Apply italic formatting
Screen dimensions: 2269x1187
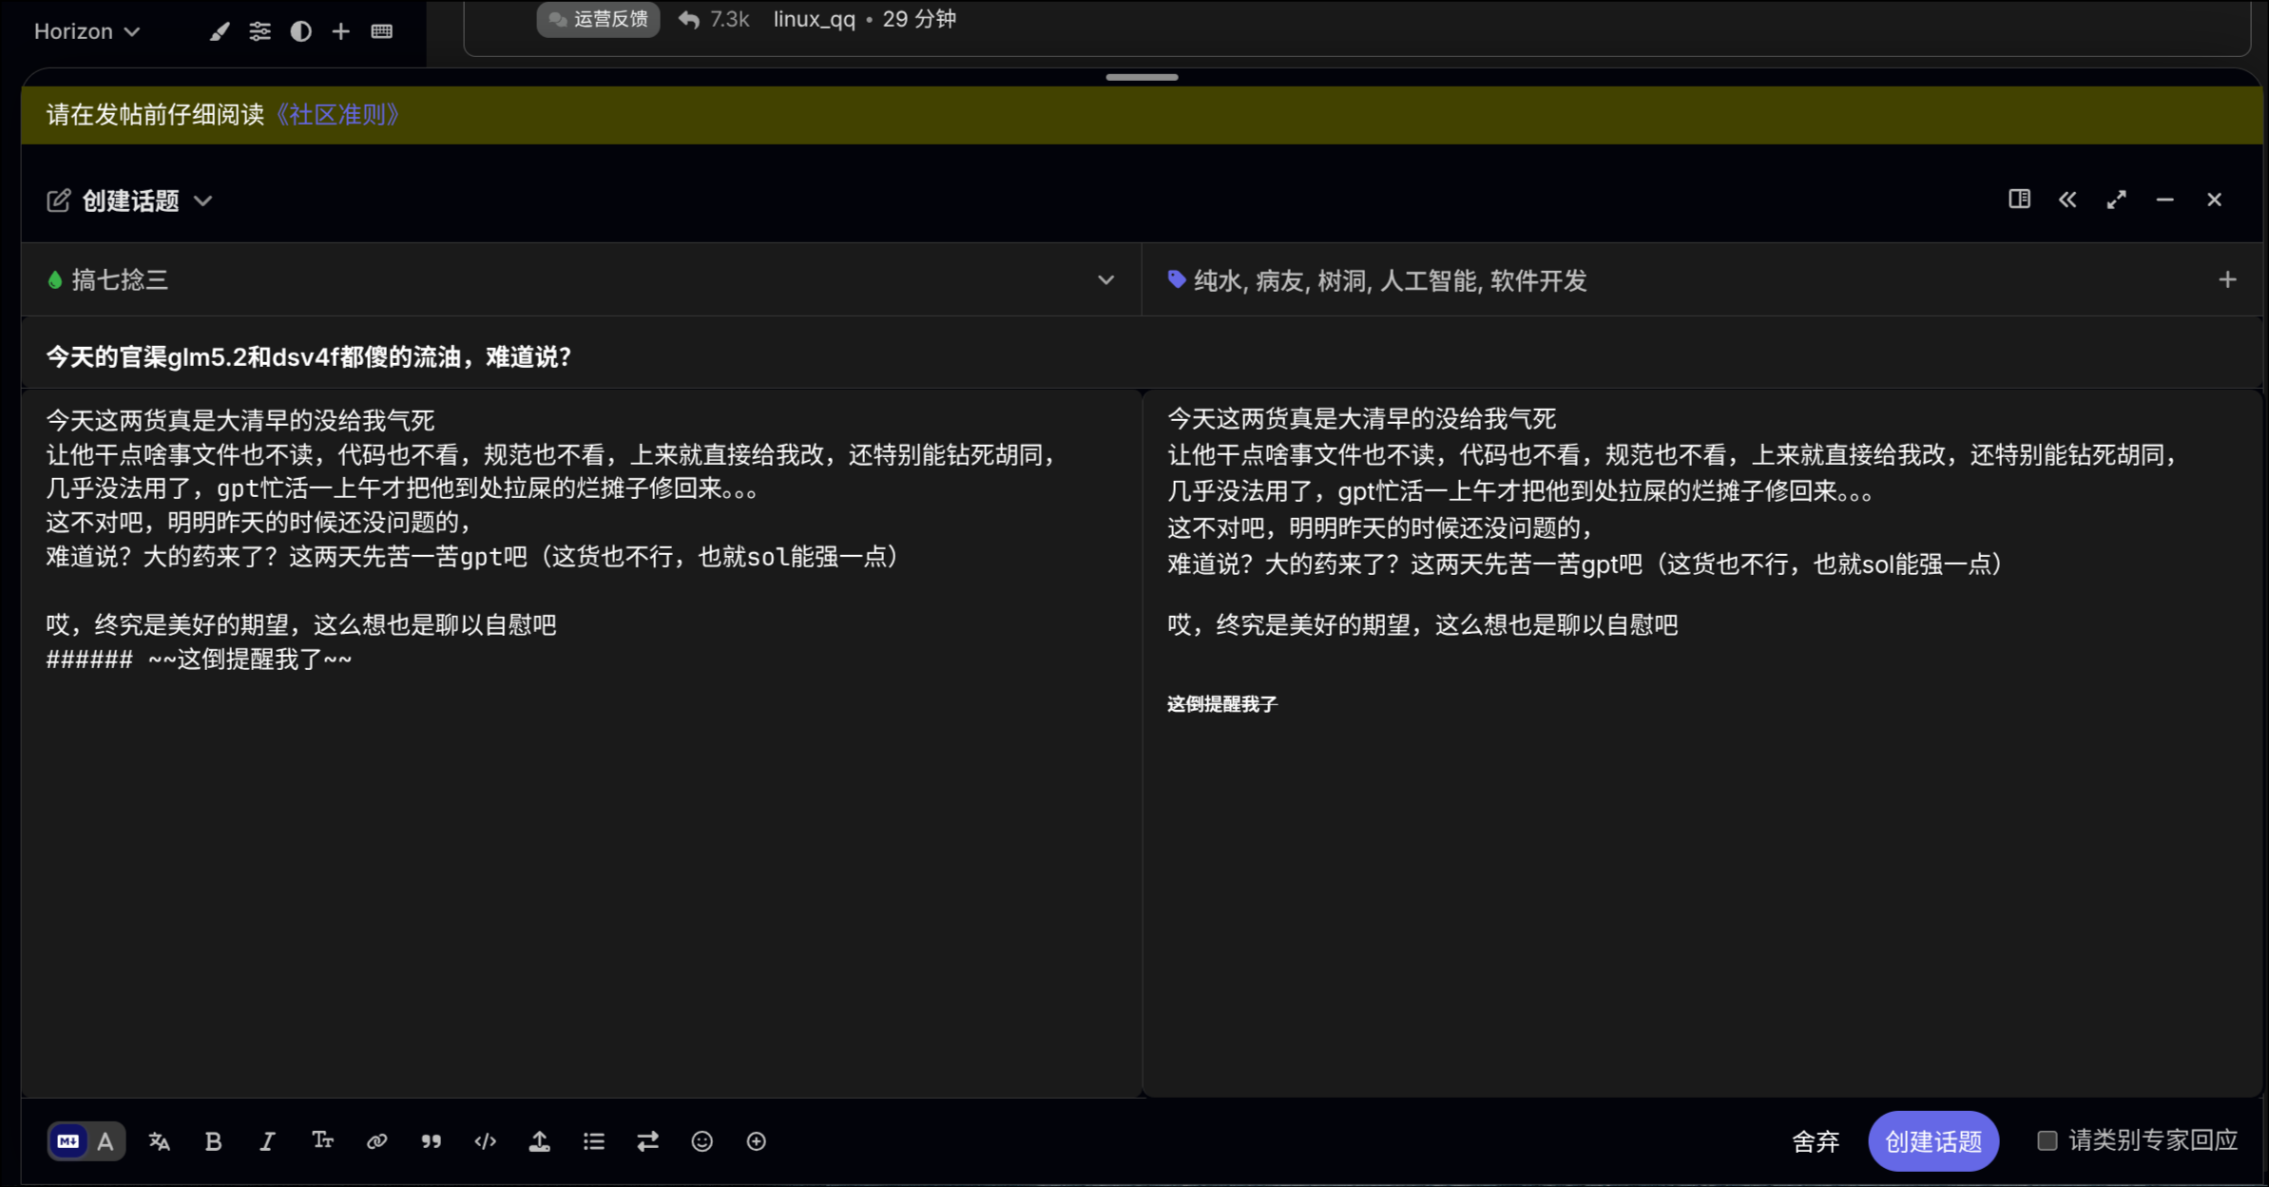coord(267,1141)
